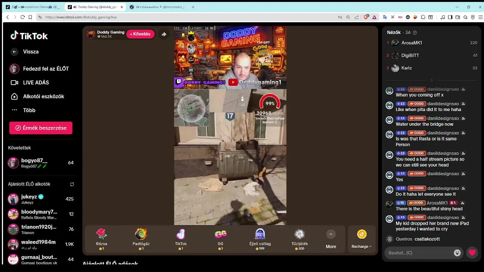
Task: Open top viewer ArosaMK1 in the Nézők list
Action: tap(431, 43)
